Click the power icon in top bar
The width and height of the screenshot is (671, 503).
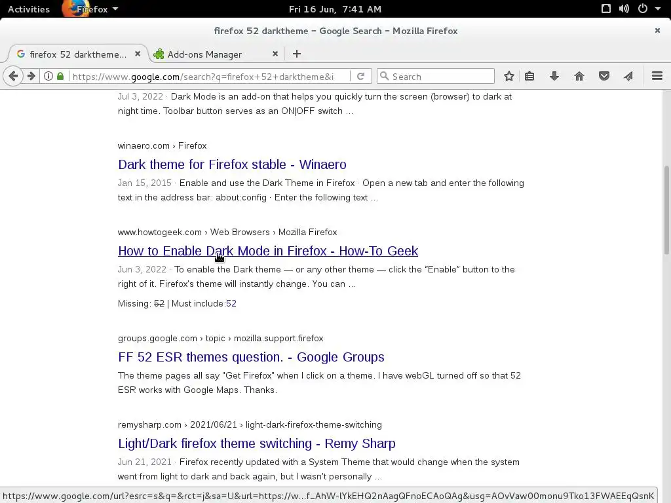point(642,9)
